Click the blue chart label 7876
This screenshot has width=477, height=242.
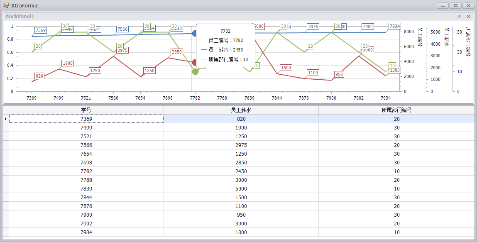click(x=313, y=27)
